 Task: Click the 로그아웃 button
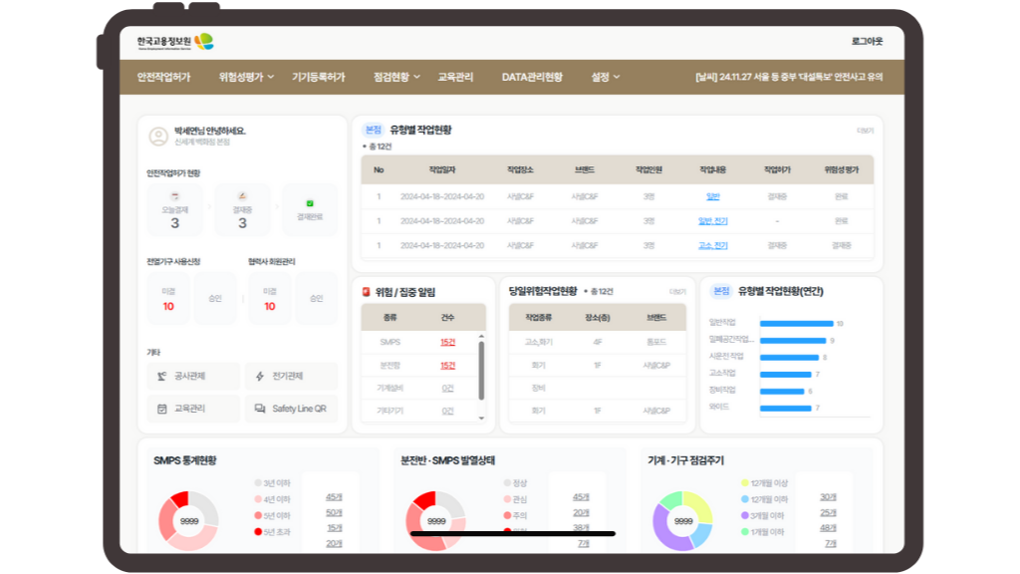click(867, 41)
